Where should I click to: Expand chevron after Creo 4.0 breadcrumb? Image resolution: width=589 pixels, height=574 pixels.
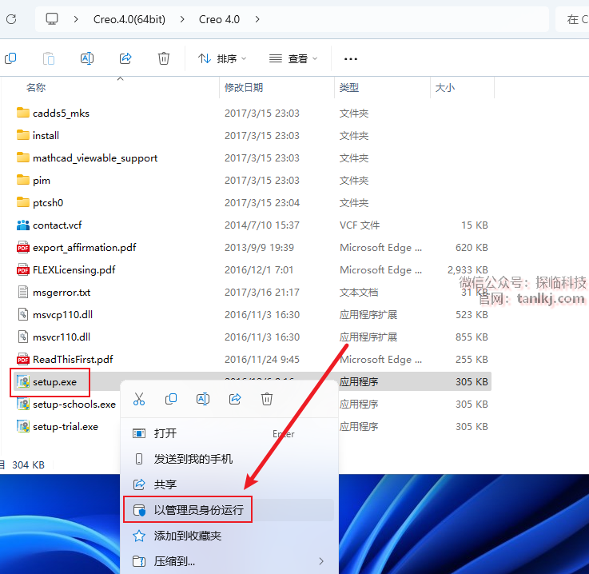pyautogui.click(x=257, y=19)
